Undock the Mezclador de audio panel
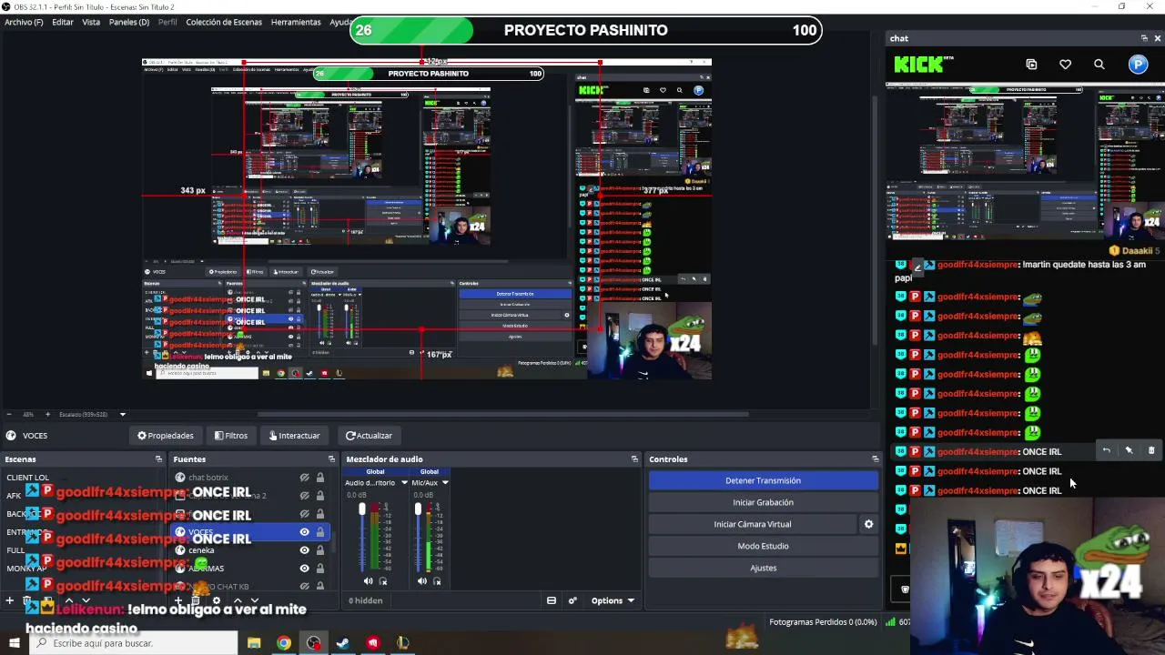 click(634, 459)
